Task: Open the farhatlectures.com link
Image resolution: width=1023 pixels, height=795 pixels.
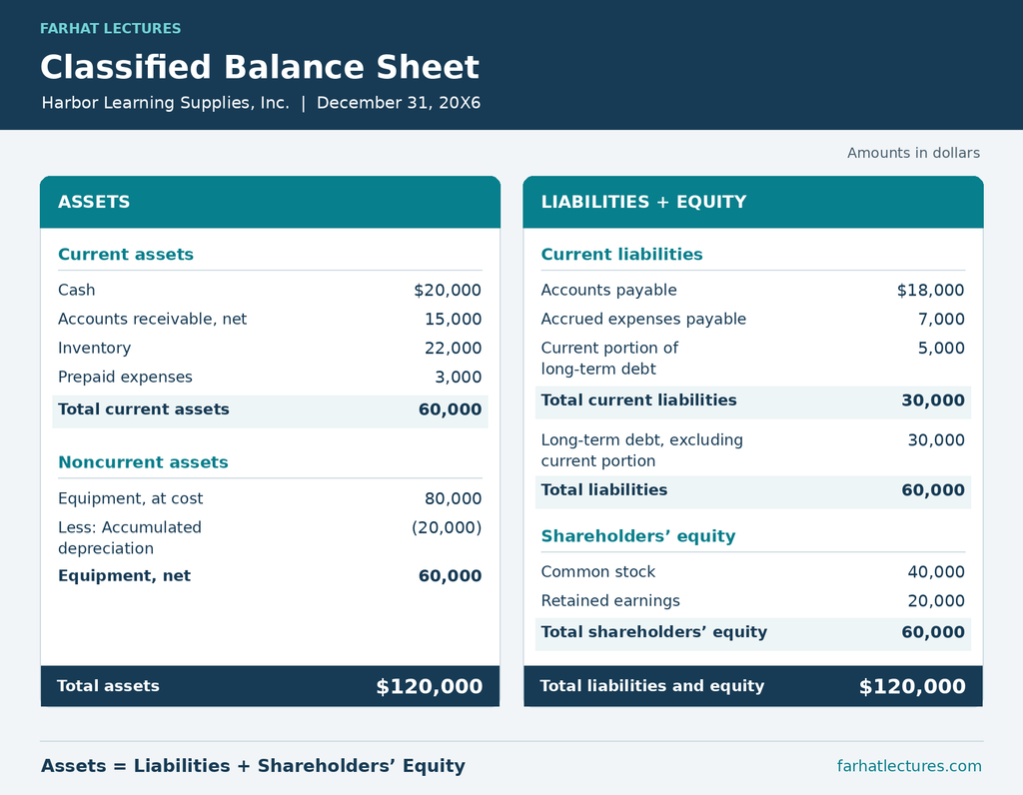Action: tap(909, 766)
